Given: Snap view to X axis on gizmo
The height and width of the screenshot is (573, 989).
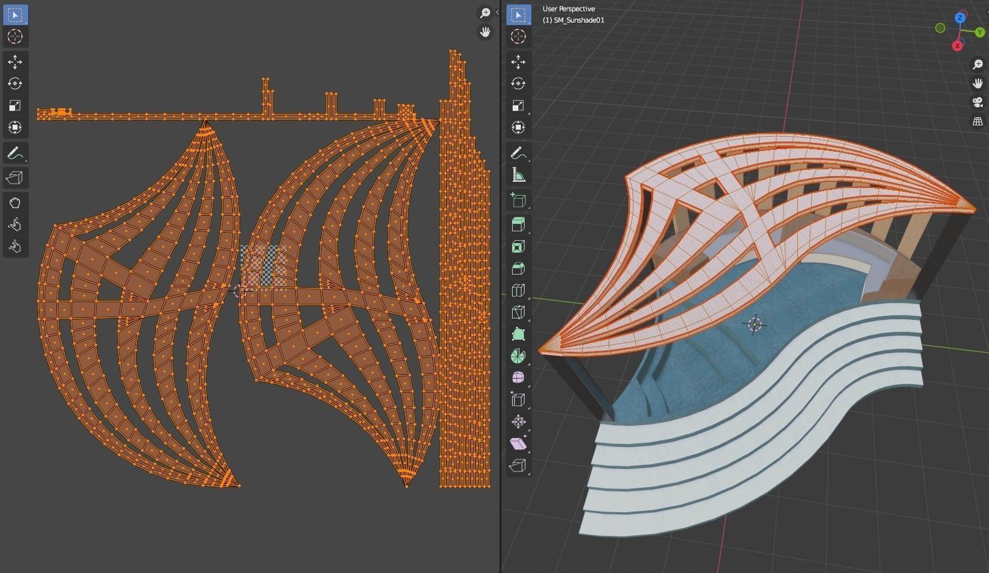Looking at the screenshot, I should point(958,46).
